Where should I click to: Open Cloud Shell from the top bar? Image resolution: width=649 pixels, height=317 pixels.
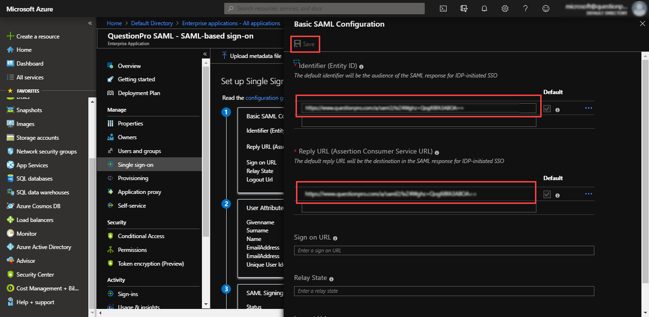pos(443,9)
